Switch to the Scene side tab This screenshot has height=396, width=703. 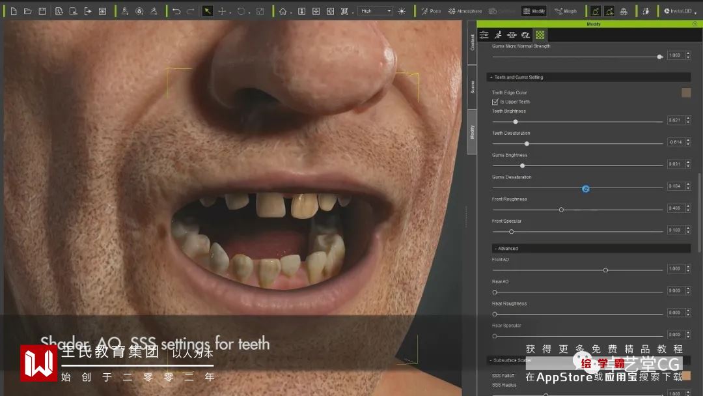[x=472, y=87]
